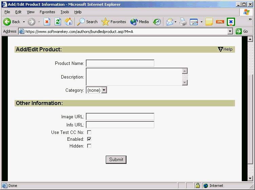Click the XML toolbar icon
Viewport: 255px width, 190px height.
220,22
